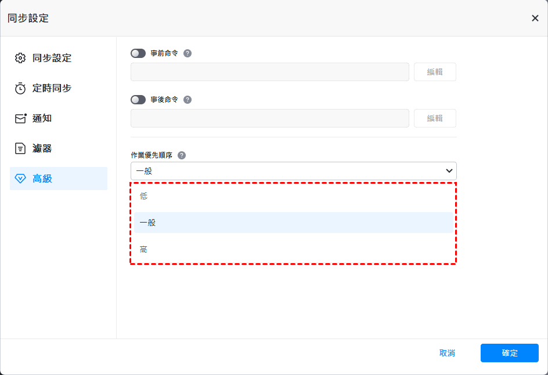Click the 事後命令 command input field
Image resolution: width=548 pixels, height=375 pixels.
tap(270, 118)
